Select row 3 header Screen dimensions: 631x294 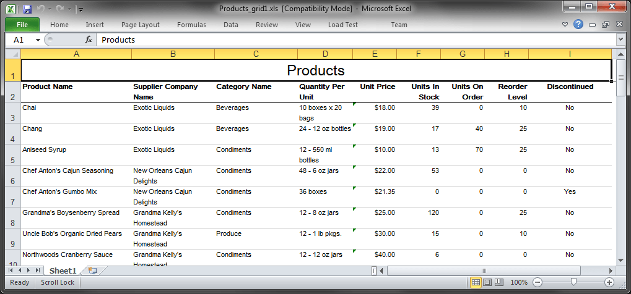tap(13, 113)
